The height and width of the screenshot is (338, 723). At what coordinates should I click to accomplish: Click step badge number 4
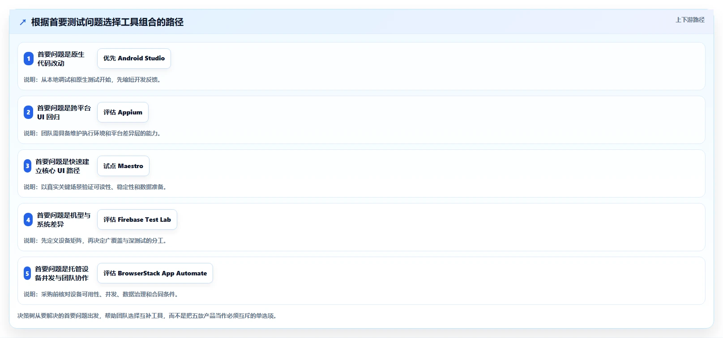tap(28, 220)
